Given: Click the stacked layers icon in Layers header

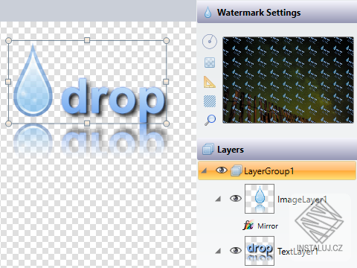Looking at the screenshot, I should point(208,150).
